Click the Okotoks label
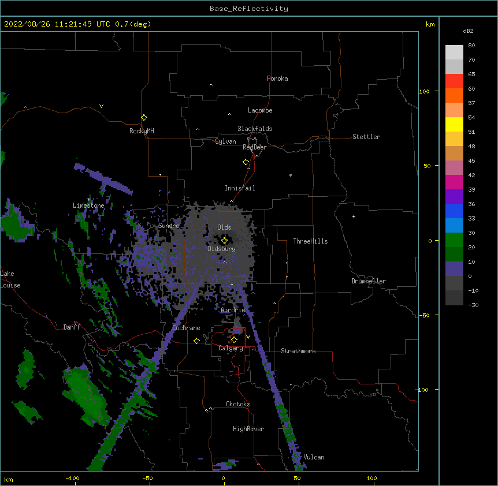498x486 pixels. click(238, 404)
